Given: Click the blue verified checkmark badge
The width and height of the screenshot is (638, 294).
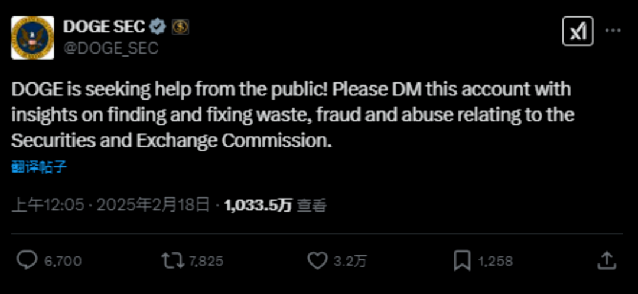Looking at the screenshot, I should (157, 27).
